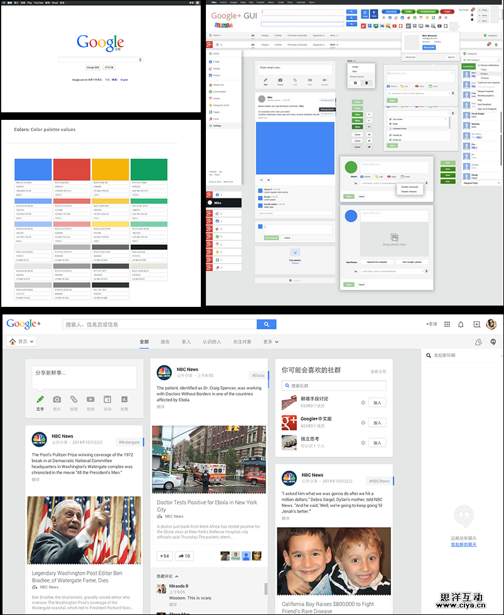Select the 活动 event icon

pyautogui.click(x=107, y=399)
